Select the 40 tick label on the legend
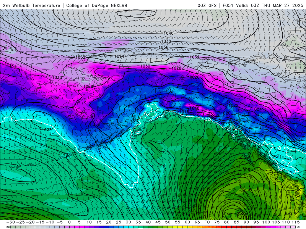 pos(148,222)
